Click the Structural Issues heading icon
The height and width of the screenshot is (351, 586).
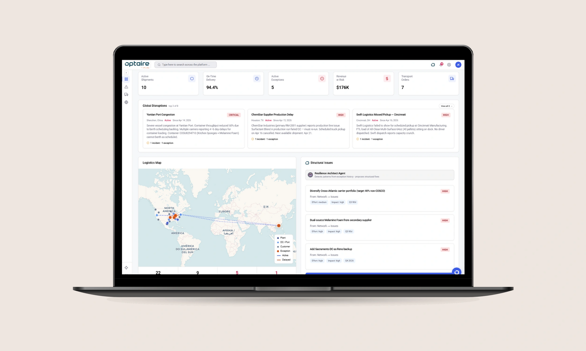click(307, 163)
